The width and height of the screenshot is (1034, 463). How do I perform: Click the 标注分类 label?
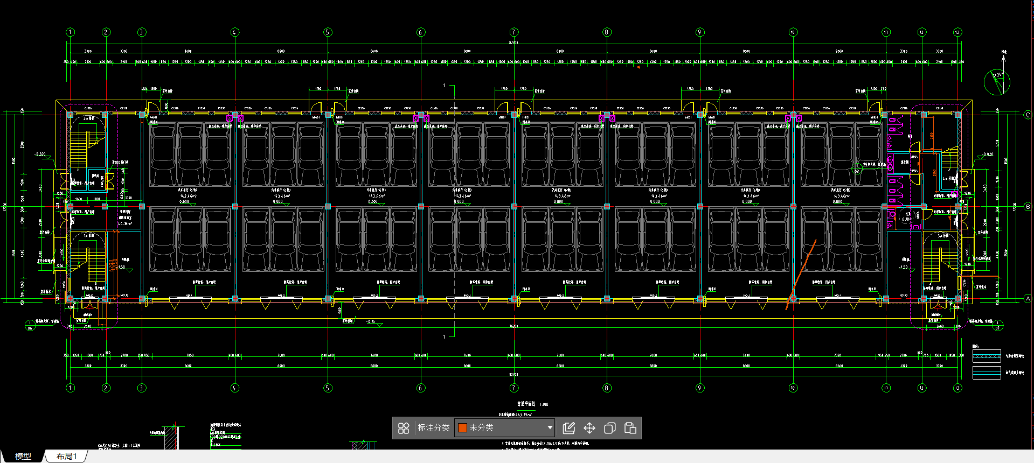434,427
